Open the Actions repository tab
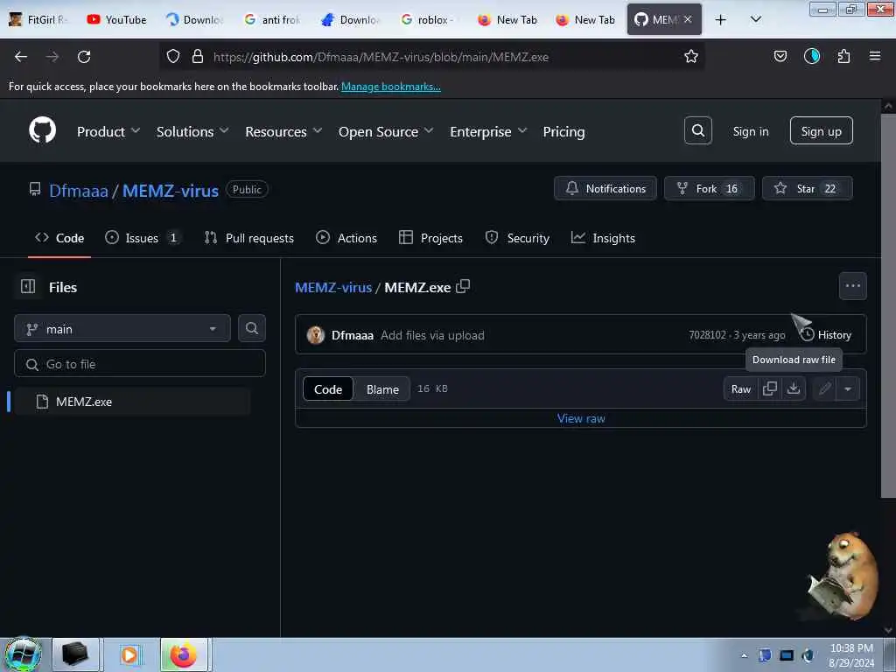Image resolution: width=896 pixels, height=672 pixels. click(346, 238)
